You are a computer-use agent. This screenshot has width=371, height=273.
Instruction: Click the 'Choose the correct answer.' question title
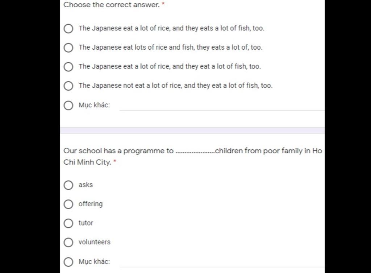tap(111, 5)
